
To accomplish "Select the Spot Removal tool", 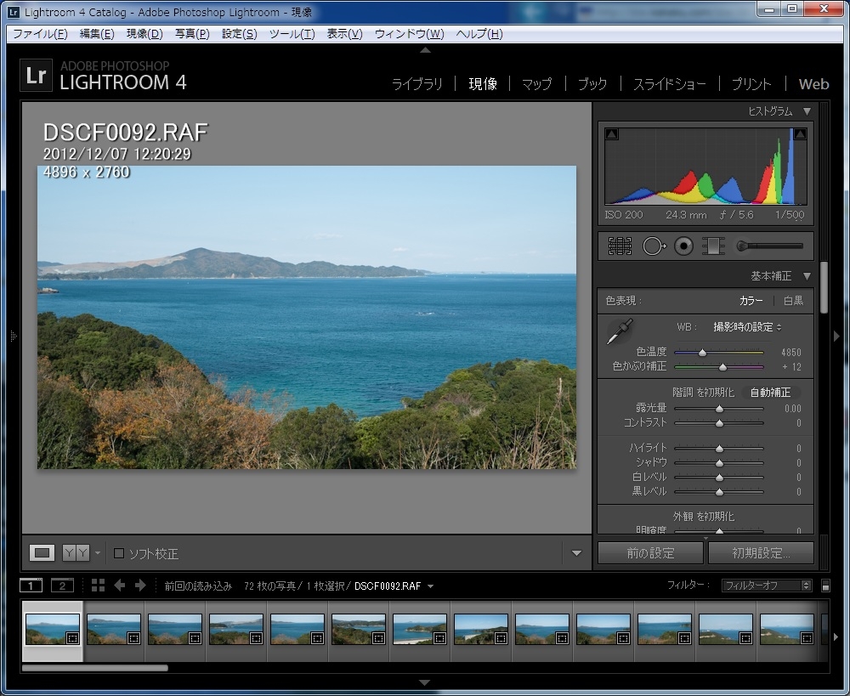I will point(653,246).
